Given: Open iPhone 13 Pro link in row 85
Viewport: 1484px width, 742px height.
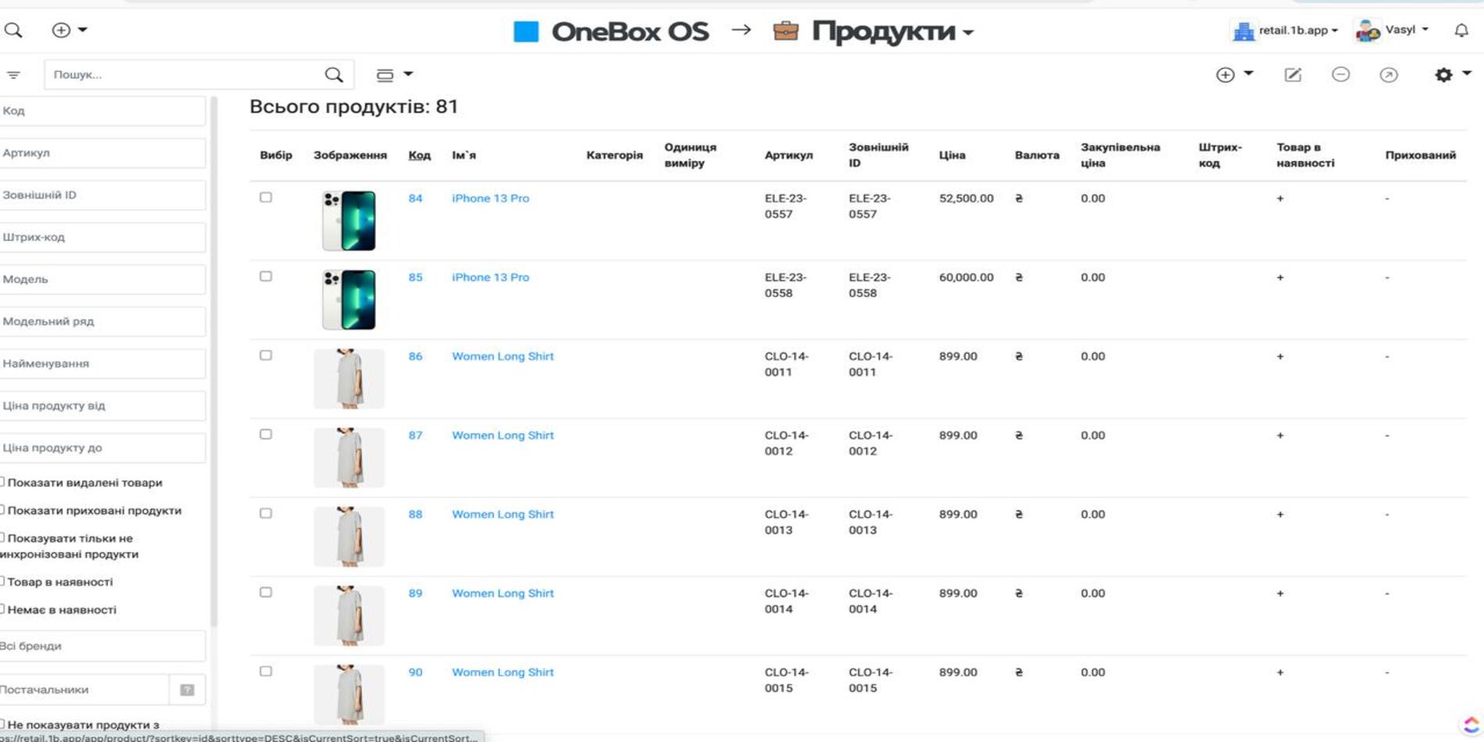Looking at the screenshot, I should 491,277.
